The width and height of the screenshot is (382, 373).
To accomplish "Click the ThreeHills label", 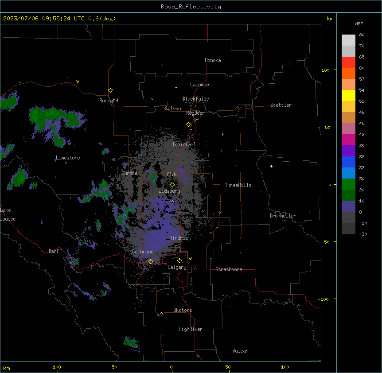I will (x=238, y=185).
